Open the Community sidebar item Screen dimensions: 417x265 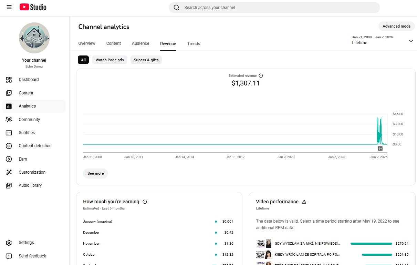(x=29, y=120)
